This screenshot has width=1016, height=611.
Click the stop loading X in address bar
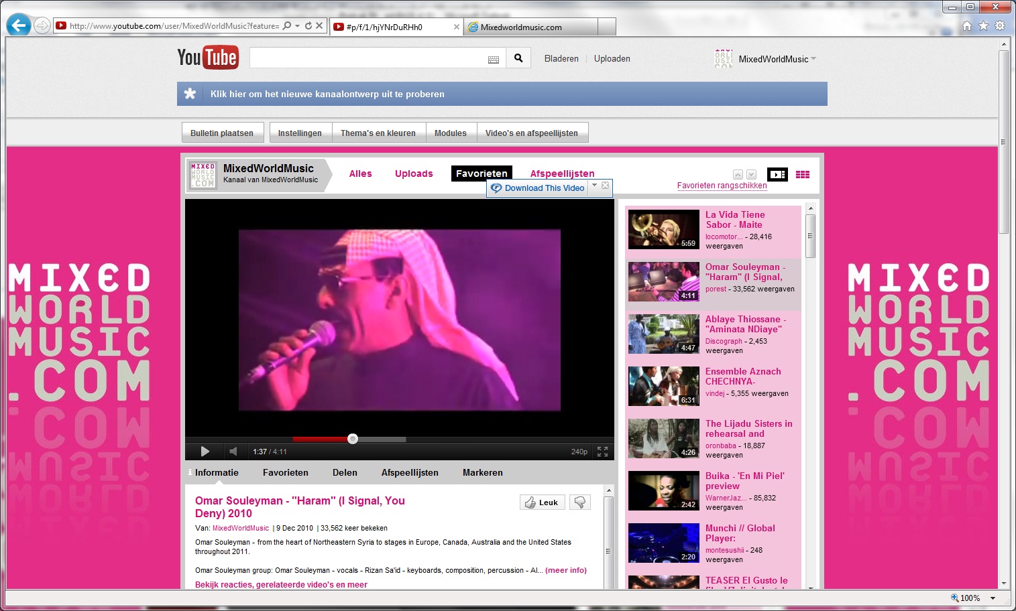319,26
